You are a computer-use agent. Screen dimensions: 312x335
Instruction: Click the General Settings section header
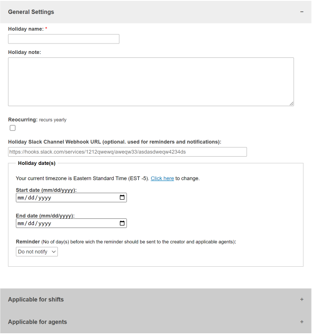pos(156,12)
